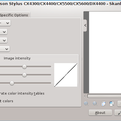This screenshot has width=121, height=121.
Task: Fit the preview to the window
Action: click(x=112, y=103)
